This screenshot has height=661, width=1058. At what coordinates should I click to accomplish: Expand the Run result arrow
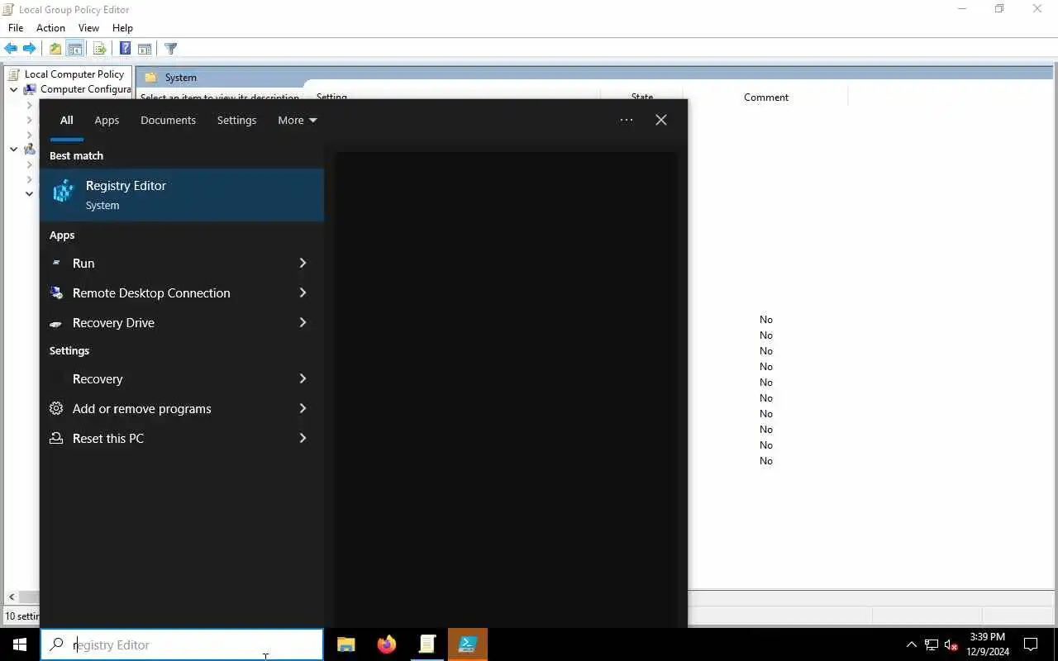click(303, 263)
